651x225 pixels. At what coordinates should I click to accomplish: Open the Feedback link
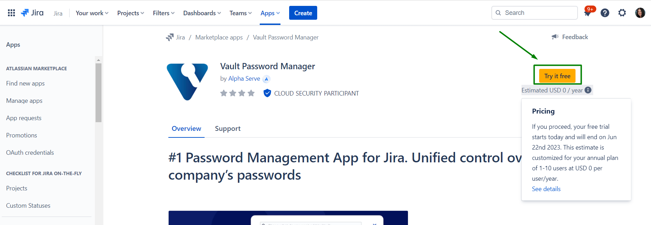coord(575,37)
